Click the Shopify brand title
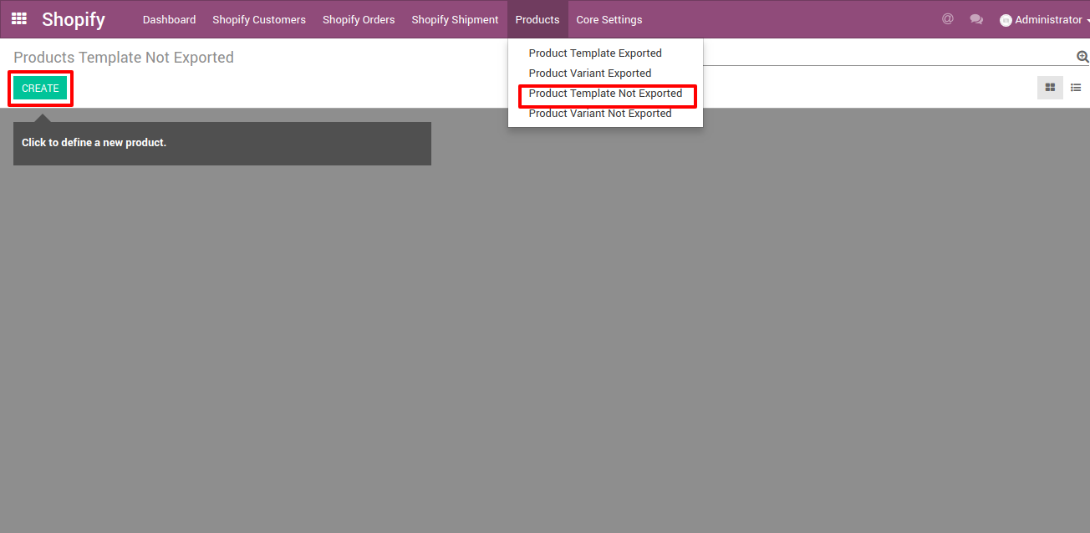1090x533 pixels. point(74,19)
